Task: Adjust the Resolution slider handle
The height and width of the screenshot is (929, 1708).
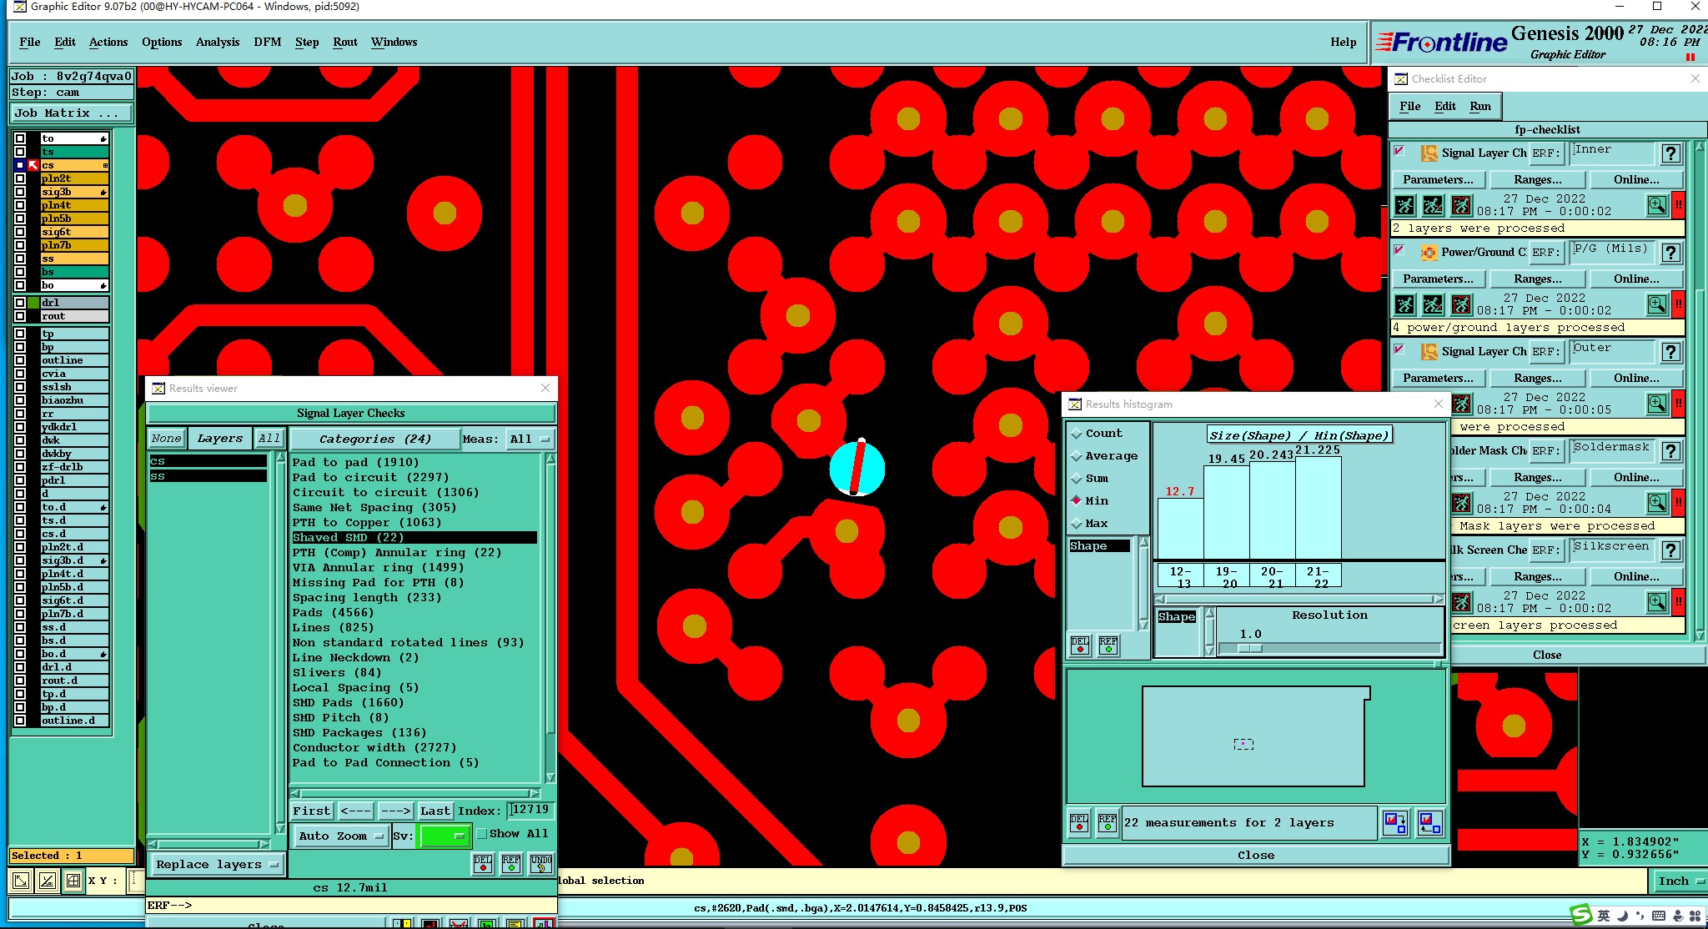Action: tap(1249, 648)
